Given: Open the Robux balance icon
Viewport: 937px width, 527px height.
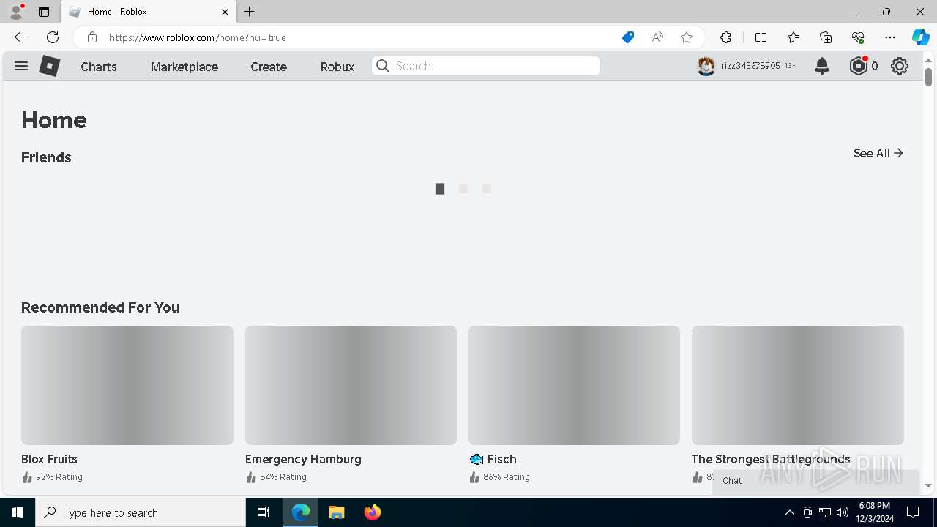Looking at the screenshot, I should click(858, 66).
